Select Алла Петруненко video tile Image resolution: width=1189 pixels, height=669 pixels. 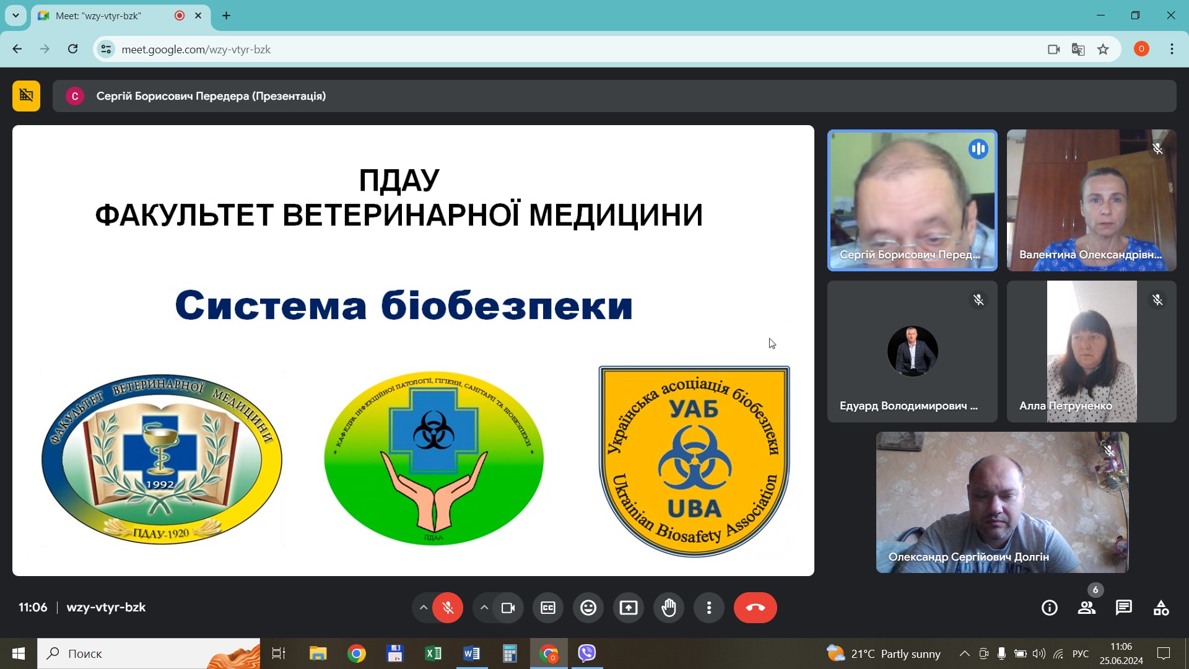1092,351
